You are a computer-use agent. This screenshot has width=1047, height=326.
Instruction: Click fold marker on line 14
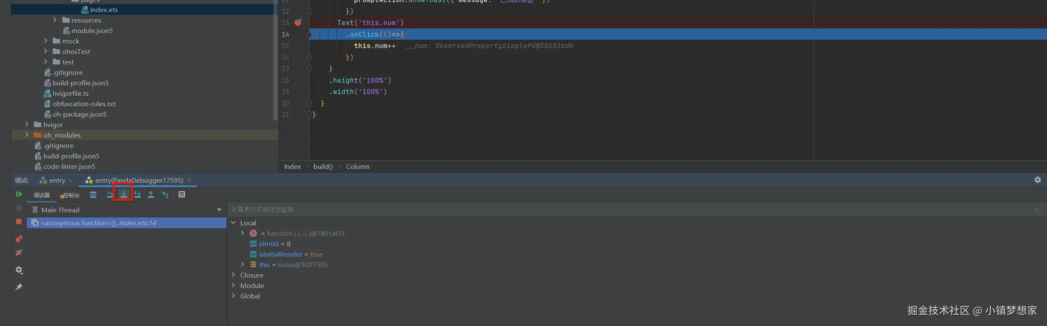(x=309, y=34)
